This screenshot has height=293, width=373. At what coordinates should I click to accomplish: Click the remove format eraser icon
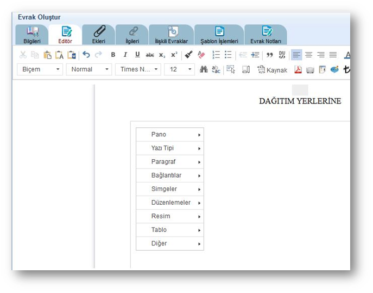point(201,55)
